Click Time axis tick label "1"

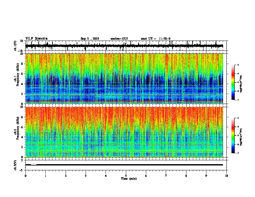click(46, 176)
